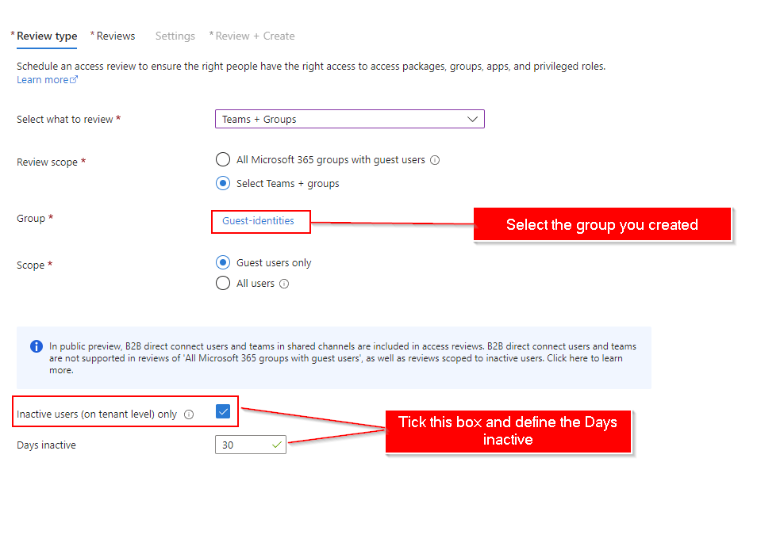
Task: Click the dropdown chevron arrow
Action: coord(472,119)
